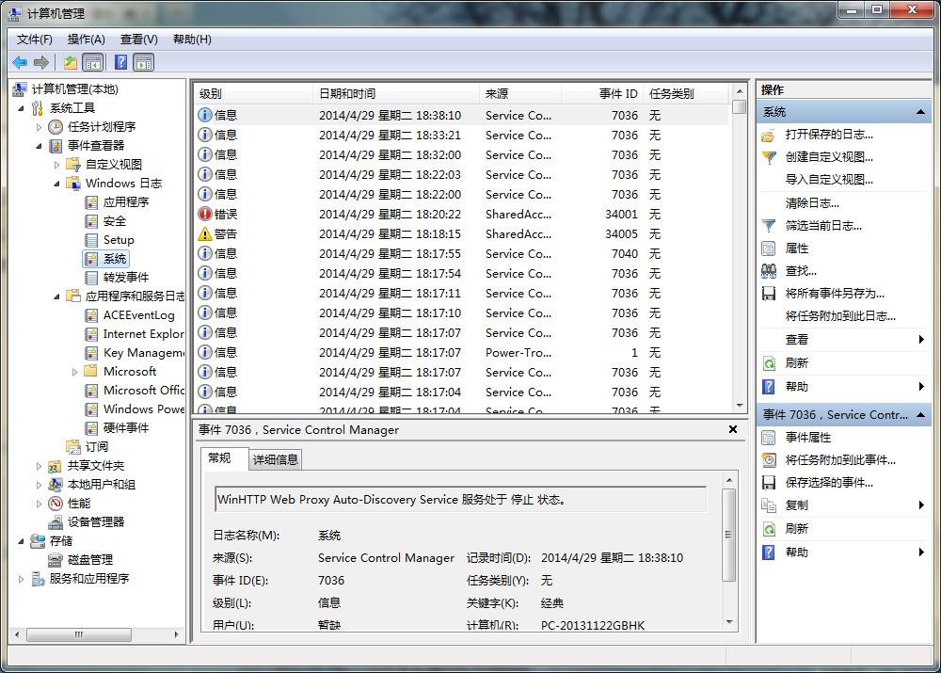Open the 操作(A) menu
Image resolution: width=941 pixels, height=673 pixels.
point(86,39)
